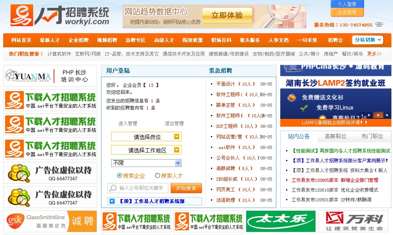393x235 pixels.
Task: Select slide 3 in LAMP2 ad carousel
Action: coord(378,115)
